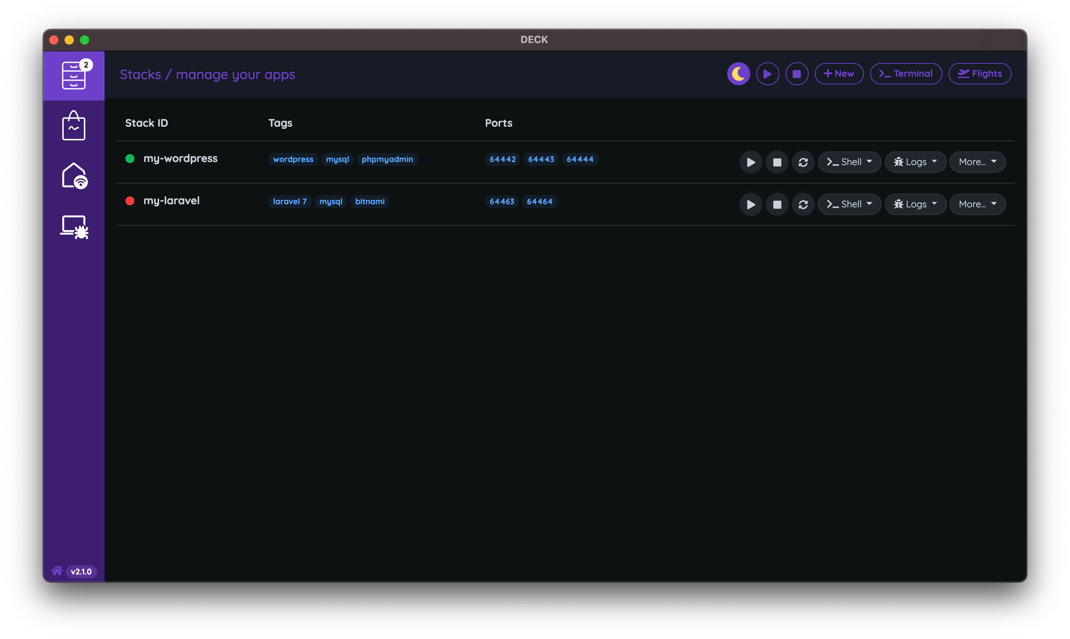Toggle play button for my-laravel stack
Screen dimensions: 1070x639
point(749,203)
